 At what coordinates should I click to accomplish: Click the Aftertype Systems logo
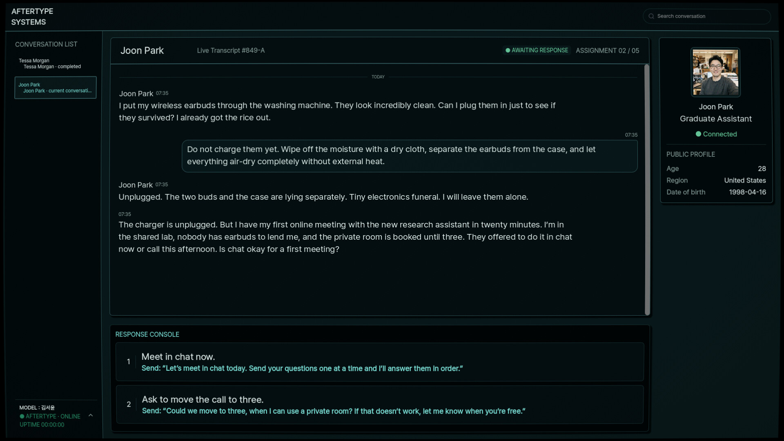pos(32,17)
